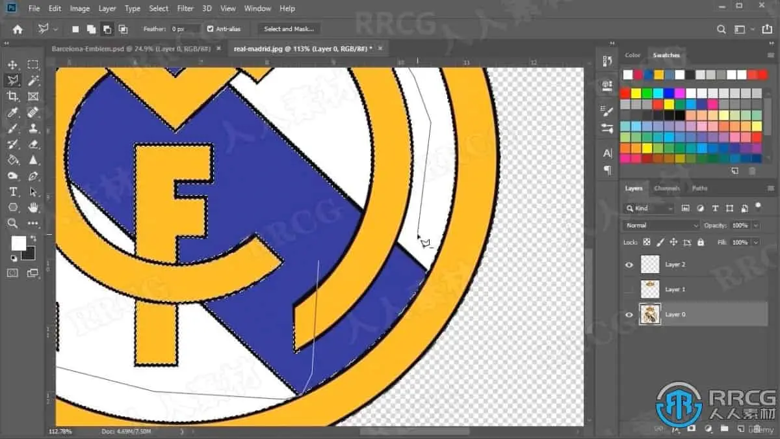Open the Paragraph panel icon
Screen dimensions: 780x439
[607, 170]
